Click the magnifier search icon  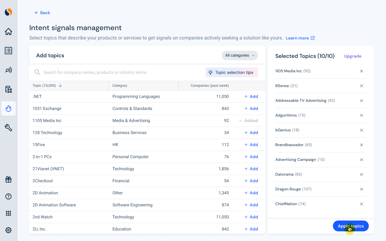click(x=37, y=72)
